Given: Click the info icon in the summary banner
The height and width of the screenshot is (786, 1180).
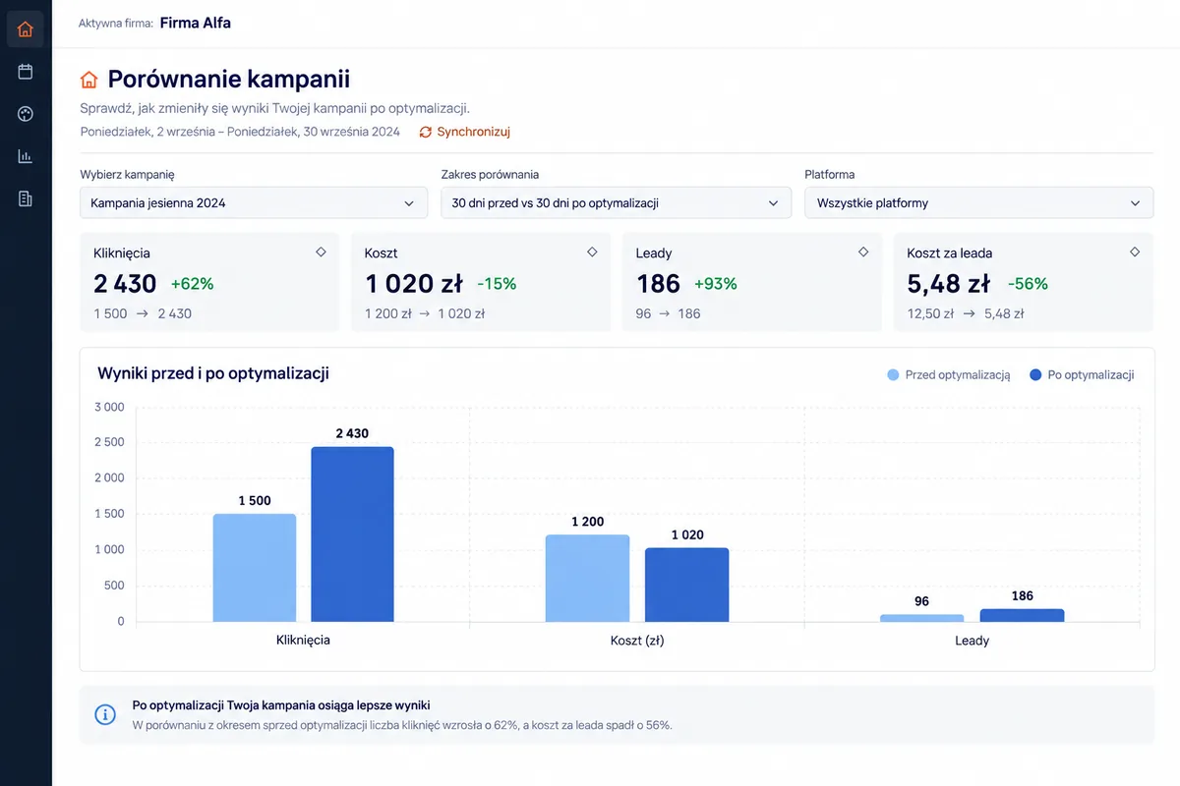Looking at the screenshot, I should [105, 714].
